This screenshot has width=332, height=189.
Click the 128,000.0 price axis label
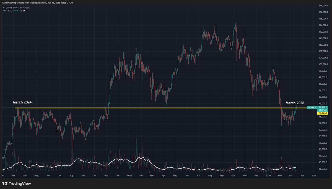323,19
